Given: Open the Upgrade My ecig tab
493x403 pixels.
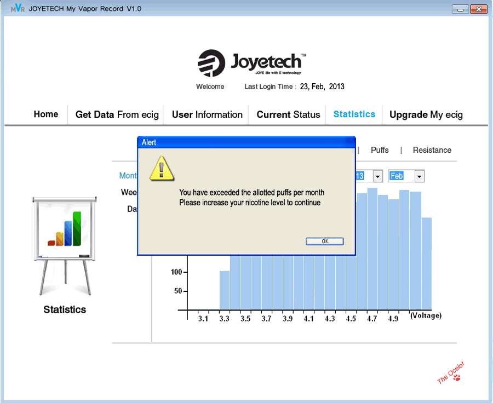Looking at the screenshot, I should click(426, 114).
